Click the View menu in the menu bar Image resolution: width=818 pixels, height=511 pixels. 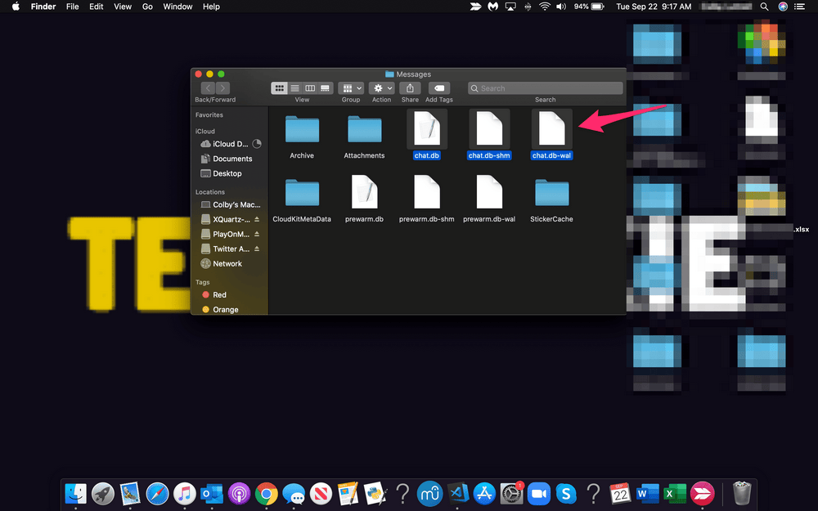123,7
